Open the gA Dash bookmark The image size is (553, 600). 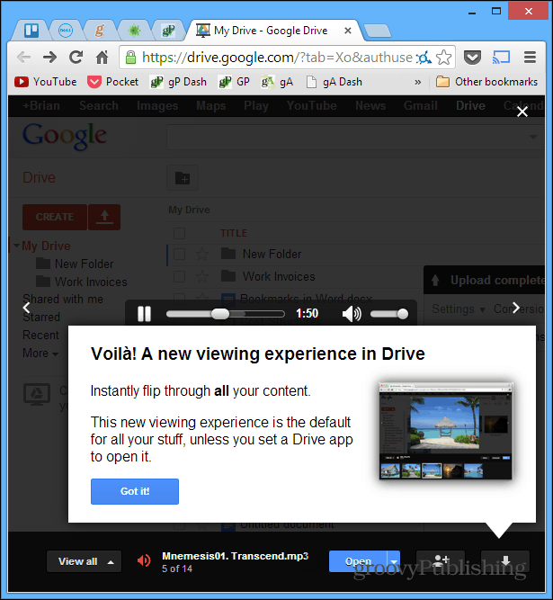coord(334,82)
